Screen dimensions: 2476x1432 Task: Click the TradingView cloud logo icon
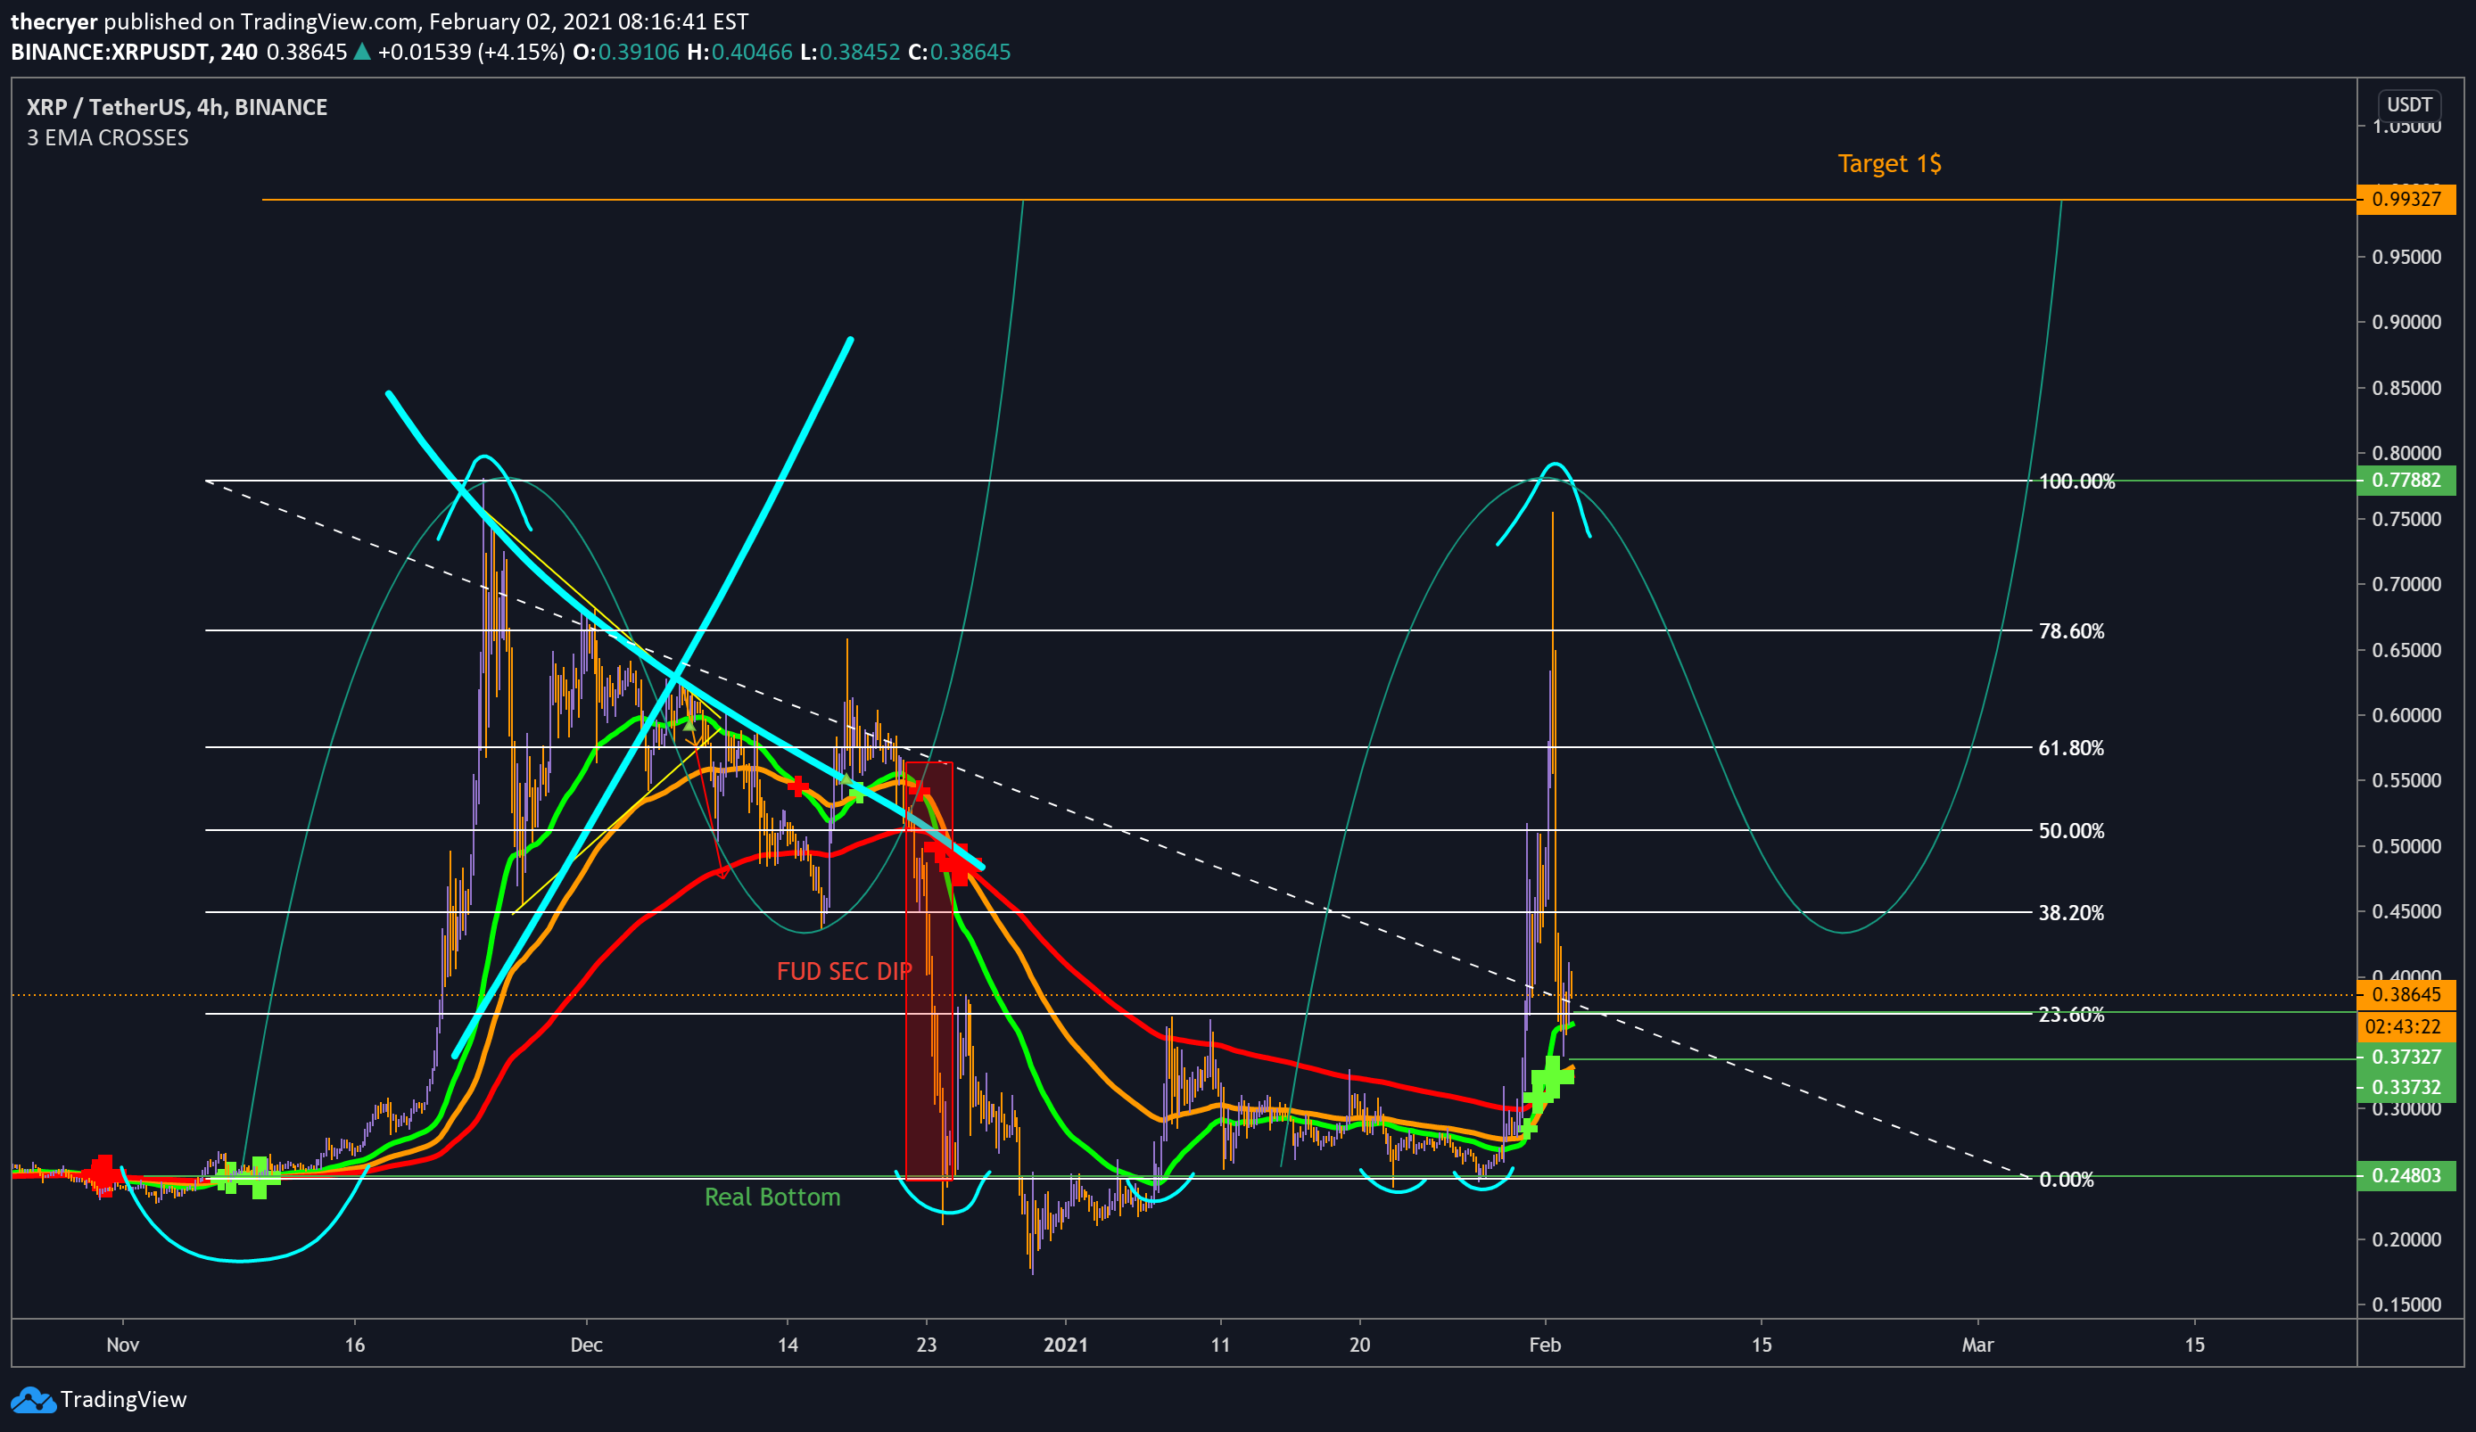(32, 1400)
